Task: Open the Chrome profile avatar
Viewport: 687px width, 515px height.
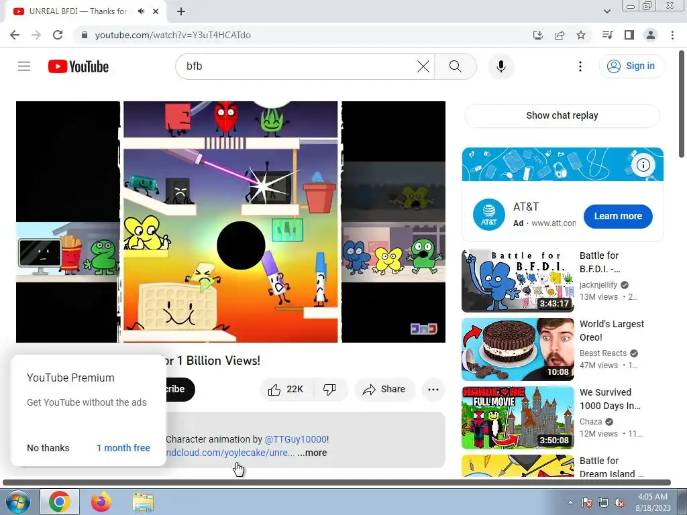Action: (x=651, y=35)
